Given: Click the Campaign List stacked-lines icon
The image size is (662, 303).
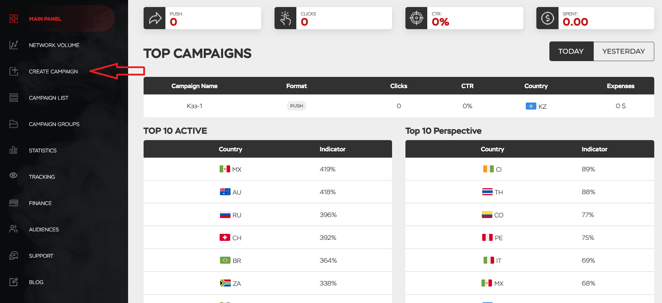Looking at the screenshot, I should tap(14, 98).
